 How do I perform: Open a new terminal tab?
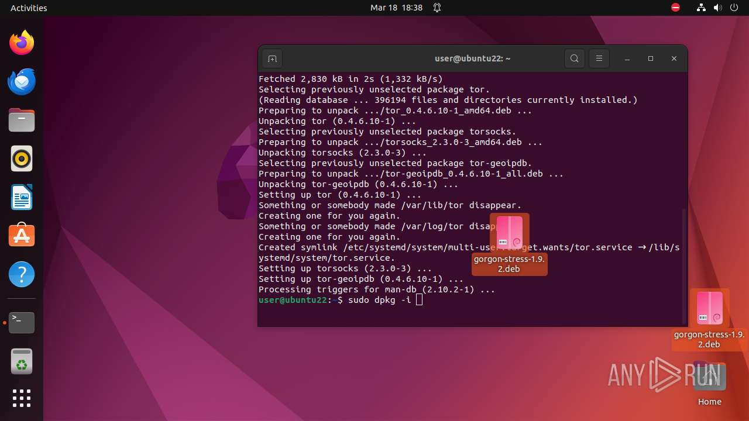(272, 58)
